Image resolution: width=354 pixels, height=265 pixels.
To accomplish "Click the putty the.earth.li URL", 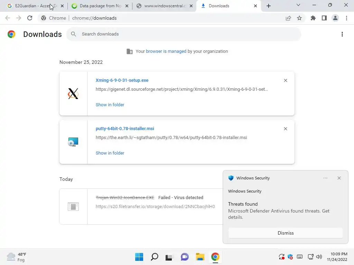I will pyautogui.click(x=171, y=137).
